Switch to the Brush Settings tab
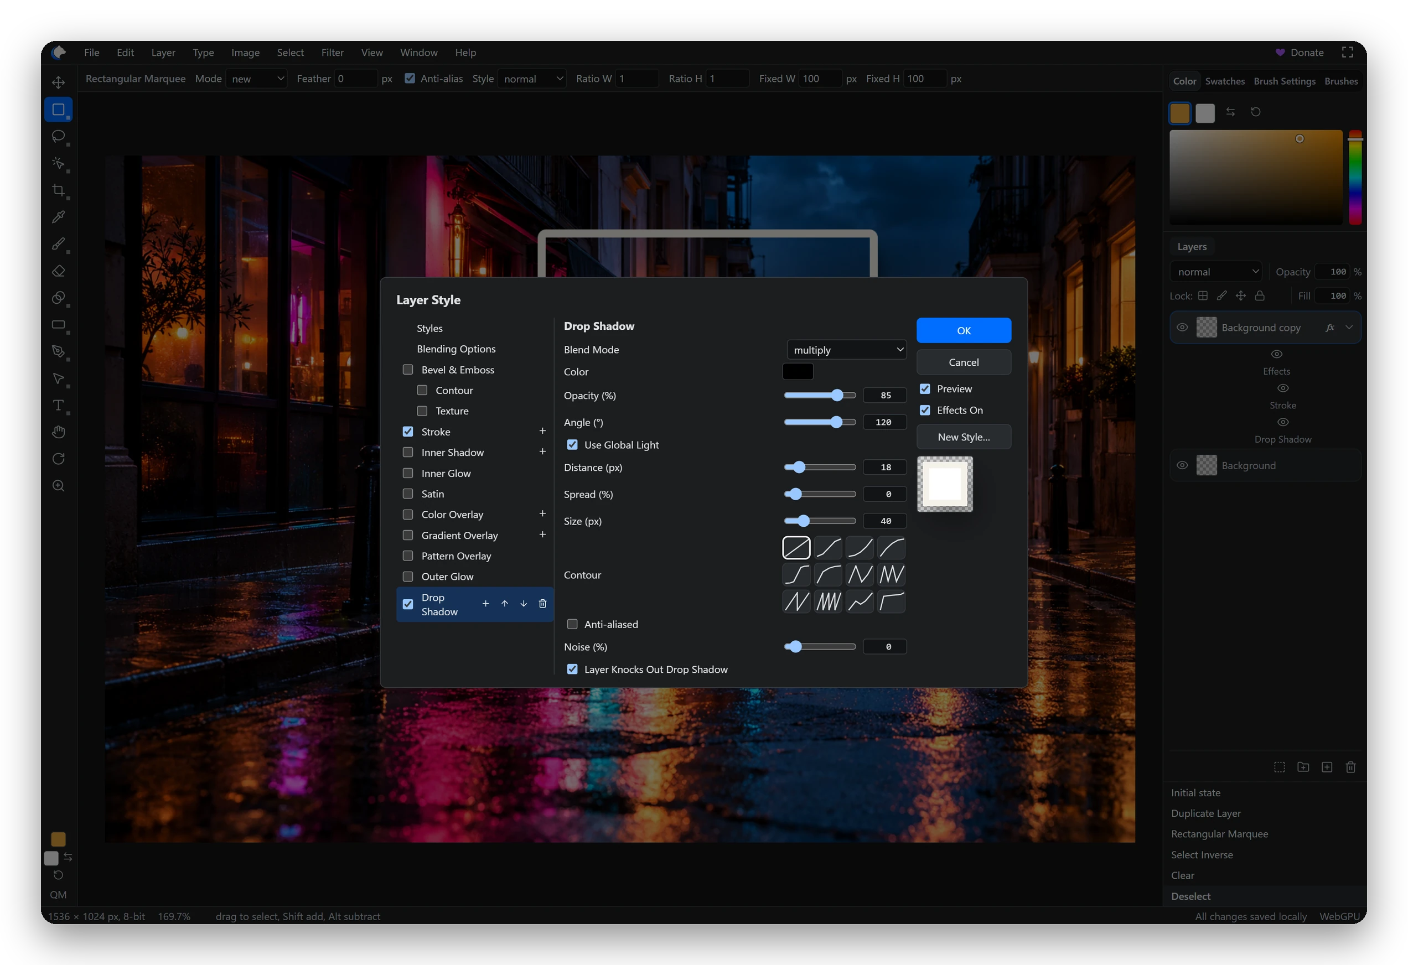Image resolution: width=1408 pixels, height=965 pixels. pyautogui.click(x=1284, y=81)
